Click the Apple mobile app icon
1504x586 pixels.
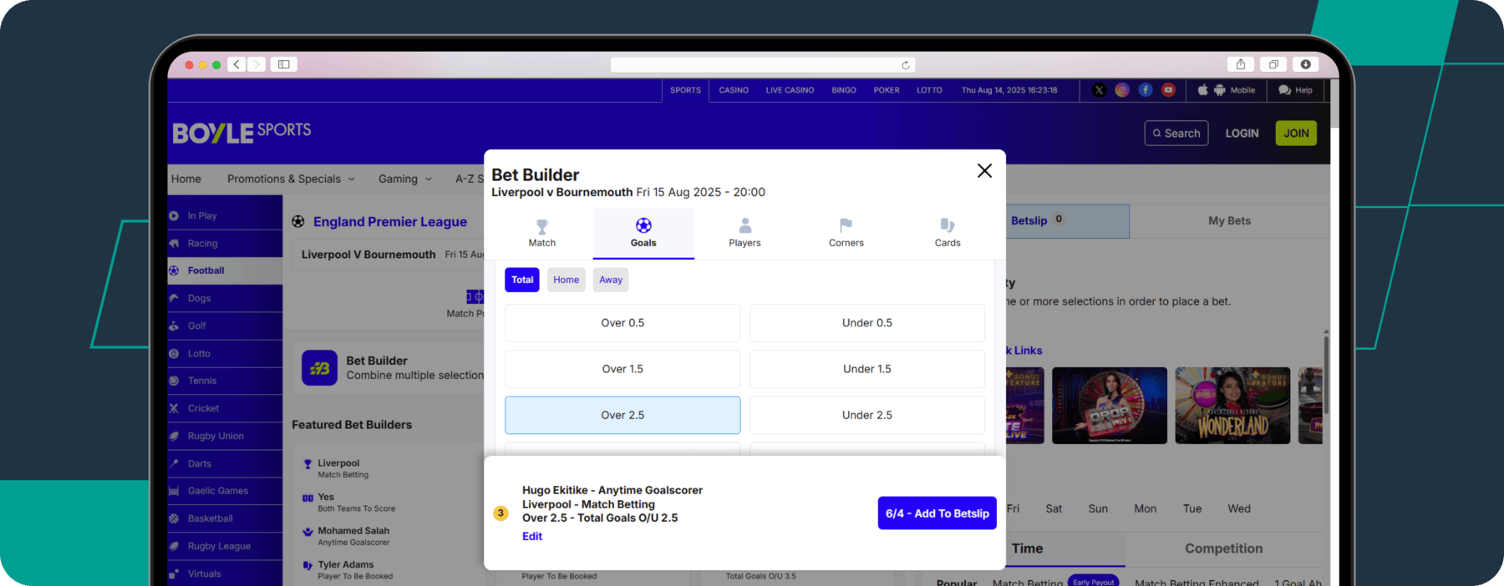tap(1202, 90)
